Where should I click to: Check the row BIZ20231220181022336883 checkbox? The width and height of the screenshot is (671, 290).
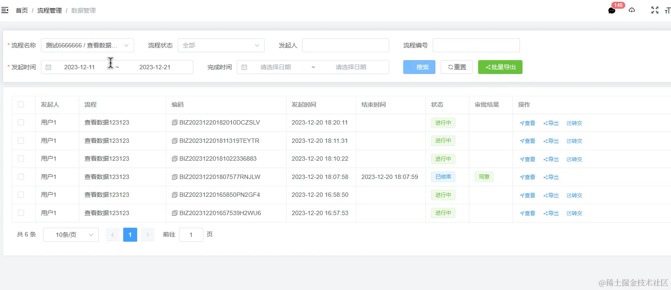[21, 158]
